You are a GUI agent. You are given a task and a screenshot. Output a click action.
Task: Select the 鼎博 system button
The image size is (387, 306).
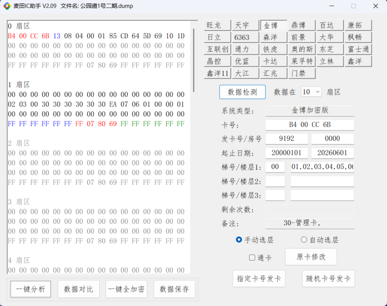tap(302, 26)
